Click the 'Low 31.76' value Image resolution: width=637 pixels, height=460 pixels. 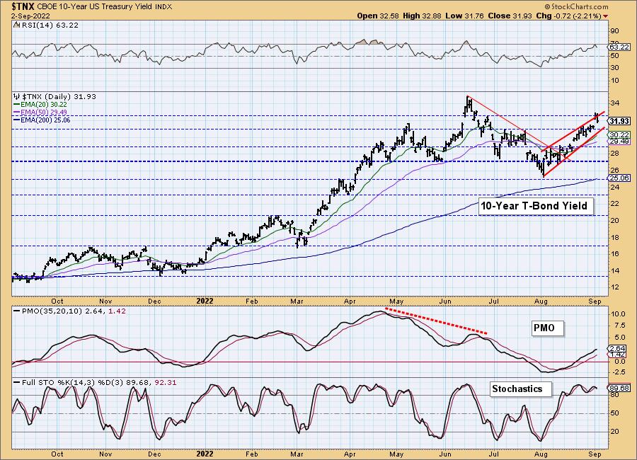465,16
